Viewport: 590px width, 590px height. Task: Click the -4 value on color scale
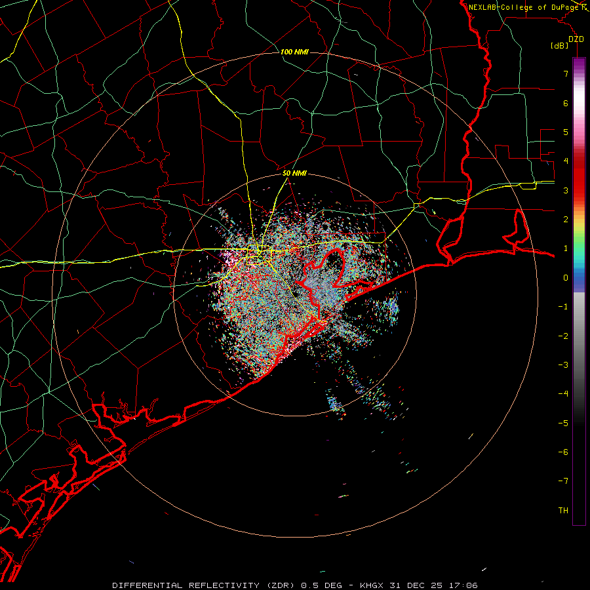coord(563,394)
